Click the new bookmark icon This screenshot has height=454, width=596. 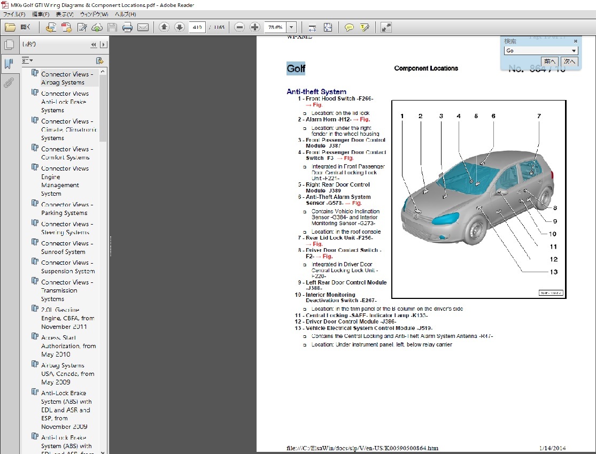point(99,60)
